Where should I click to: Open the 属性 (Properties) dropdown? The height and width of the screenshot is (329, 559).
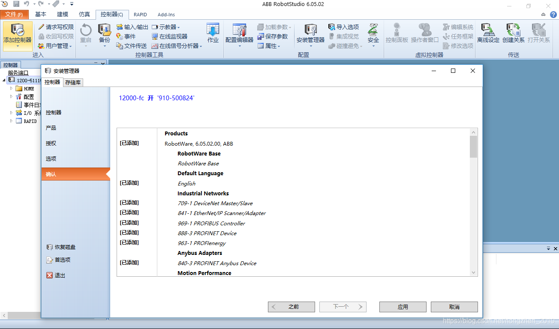pyautogui.click(x=269, y=46)
